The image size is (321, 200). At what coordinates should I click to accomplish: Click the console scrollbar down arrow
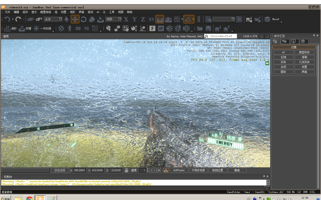268,184
